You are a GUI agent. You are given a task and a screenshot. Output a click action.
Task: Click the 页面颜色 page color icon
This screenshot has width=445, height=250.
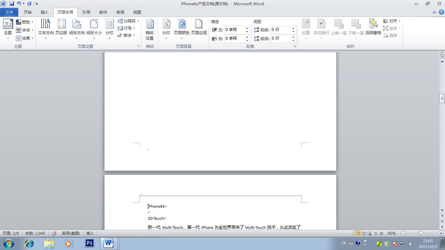coord(182,24)
